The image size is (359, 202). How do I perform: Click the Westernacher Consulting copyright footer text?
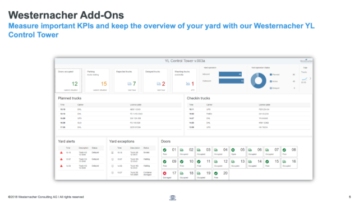[46, 197]
